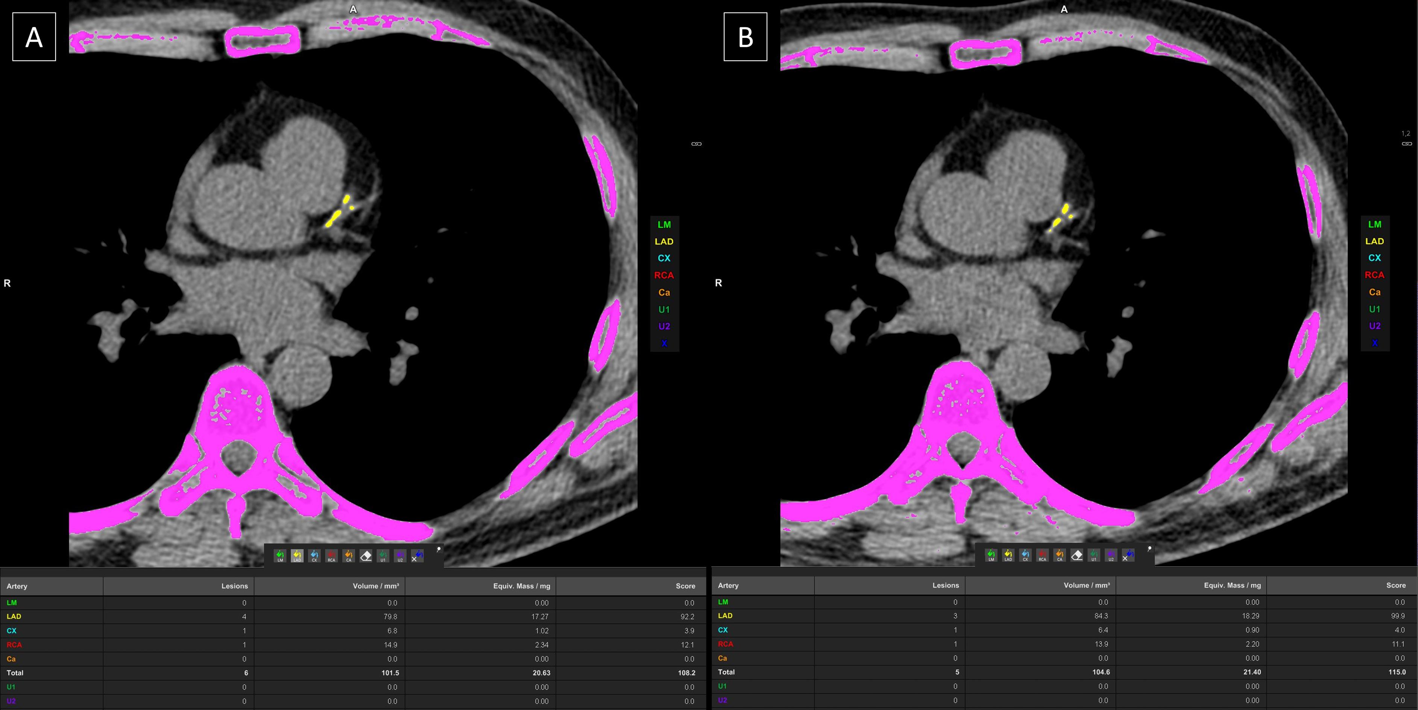Click yellow LAD label in right viewer legend

(x=1375, y=241)
